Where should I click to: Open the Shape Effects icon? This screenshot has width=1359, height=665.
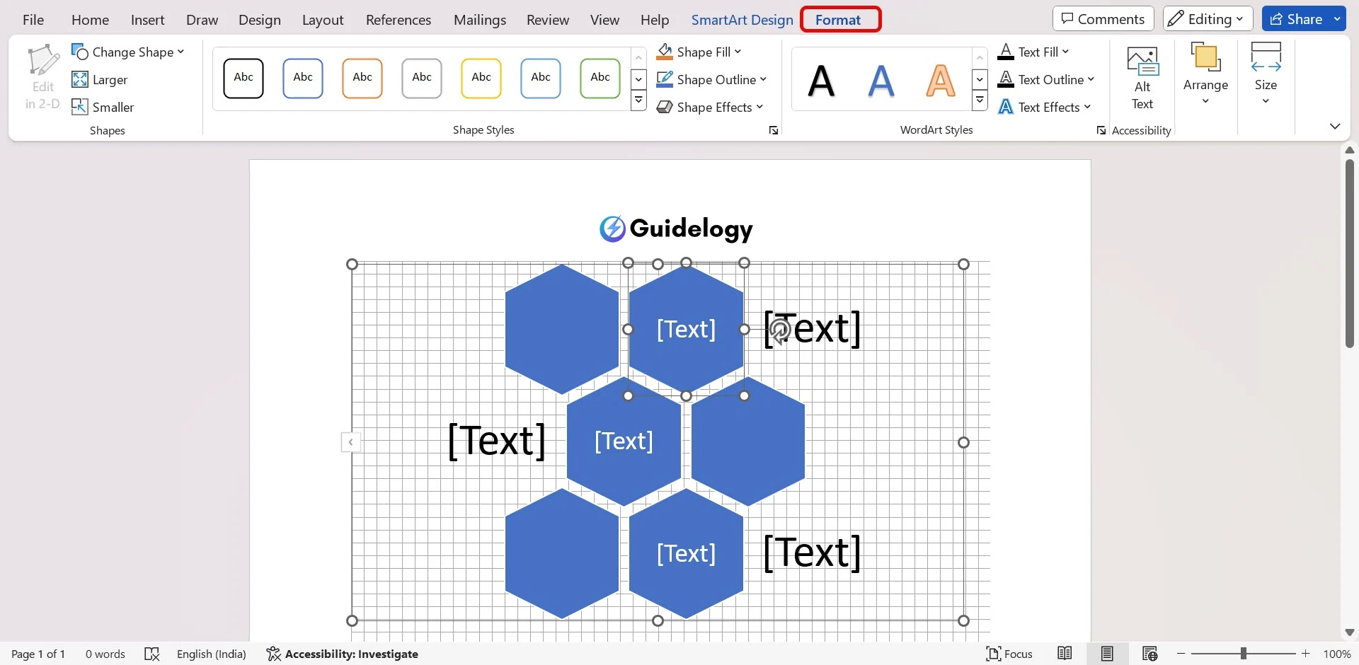665,107
